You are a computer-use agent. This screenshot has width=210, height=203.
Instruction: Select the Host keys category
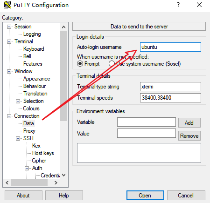(x=43, y=153)
